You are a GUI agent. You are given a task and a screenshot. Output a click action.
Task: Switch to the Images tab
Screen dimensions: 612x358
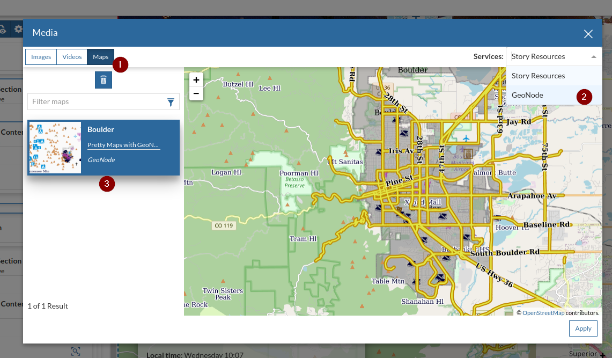click(41, 57)
